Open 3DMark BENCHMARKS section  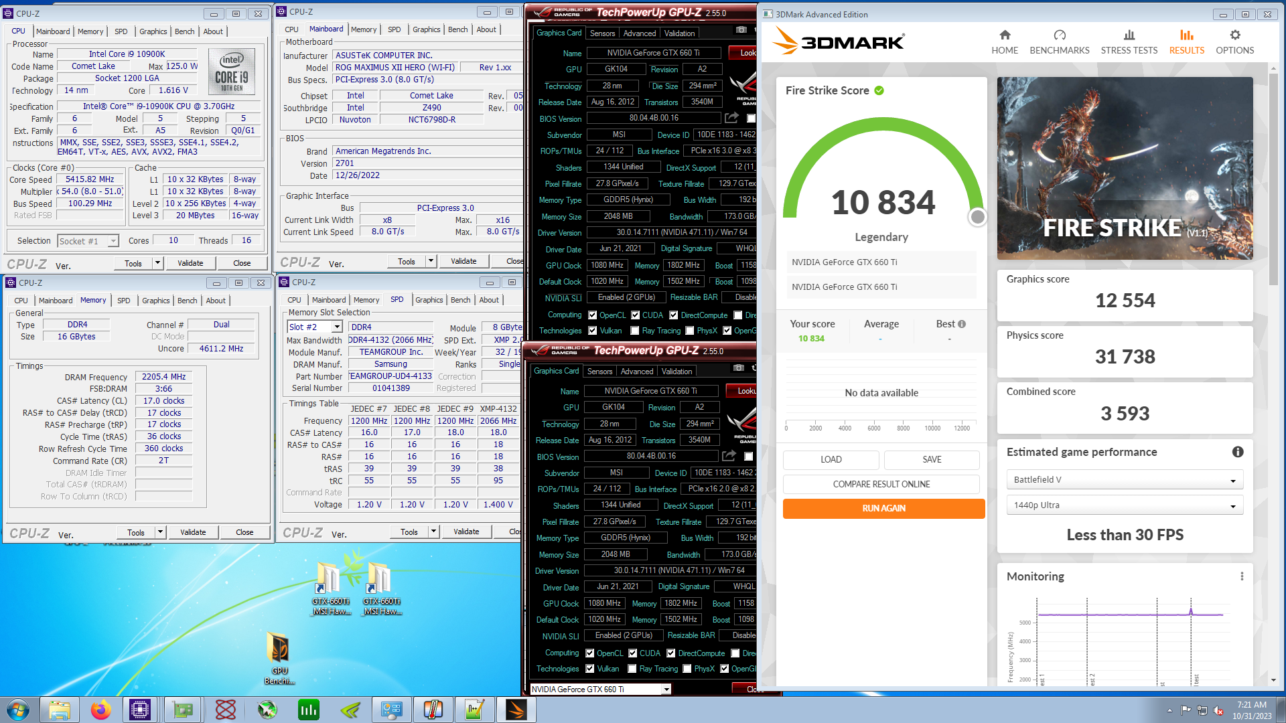coord(1060,42)
